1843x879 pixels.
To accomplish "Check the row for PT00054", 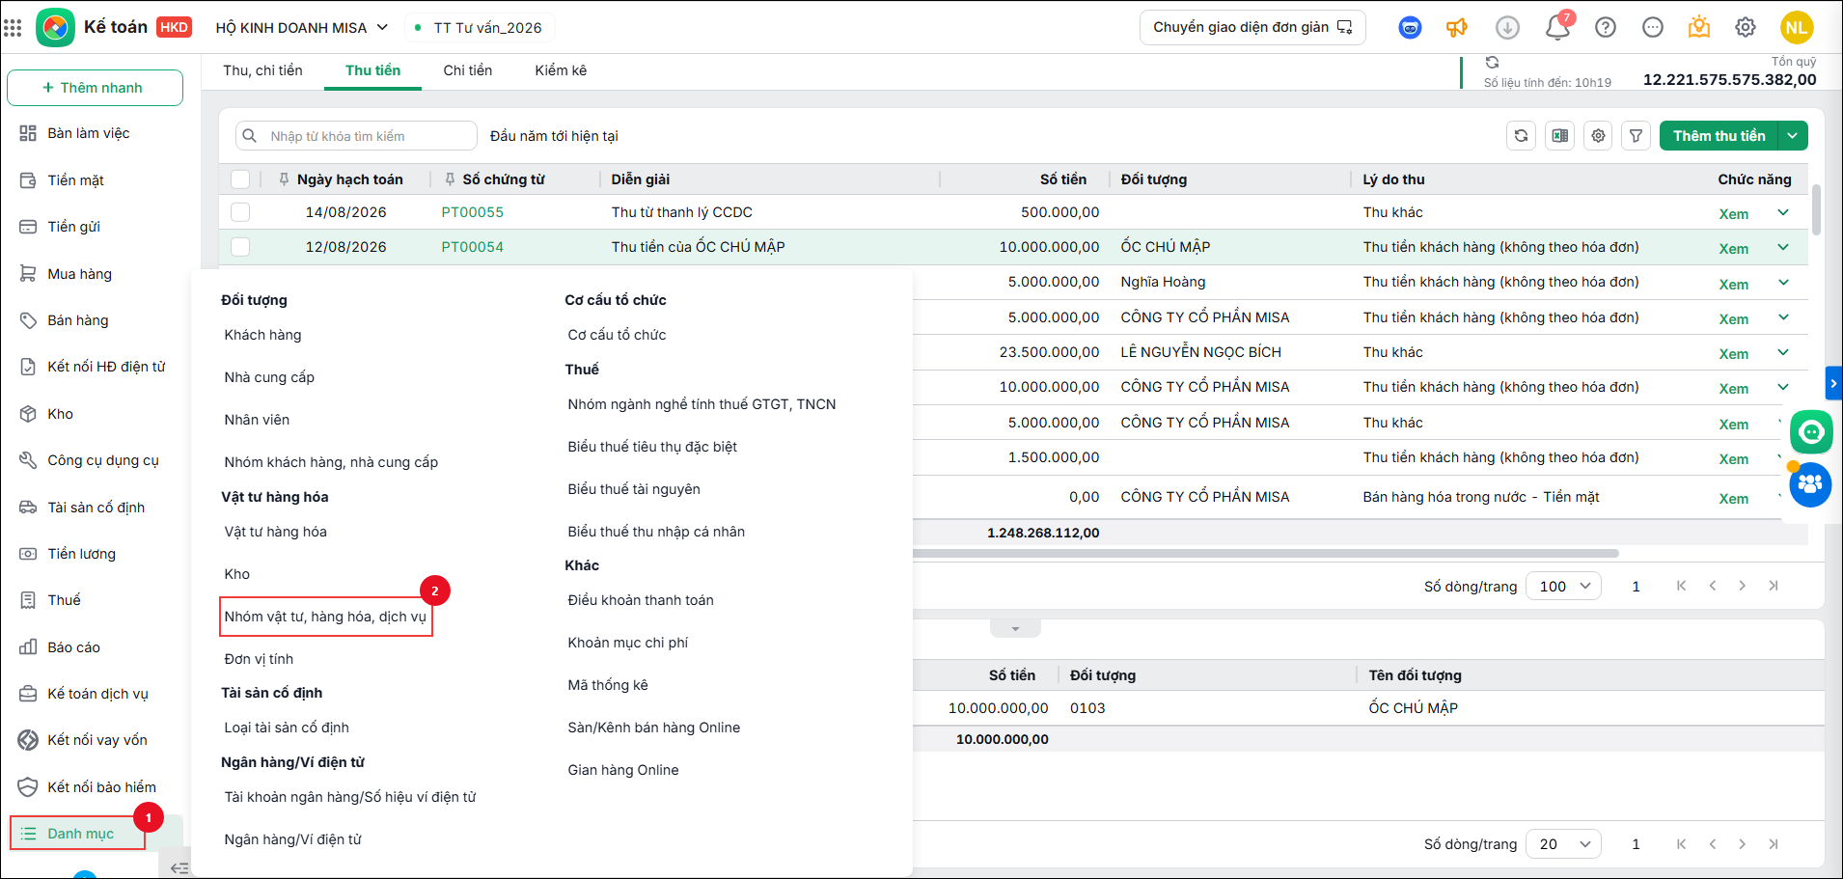I will point(240,247).
